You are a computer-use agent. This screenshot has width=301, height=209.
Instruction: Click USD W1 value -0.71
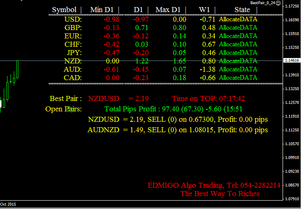point(207,19)
